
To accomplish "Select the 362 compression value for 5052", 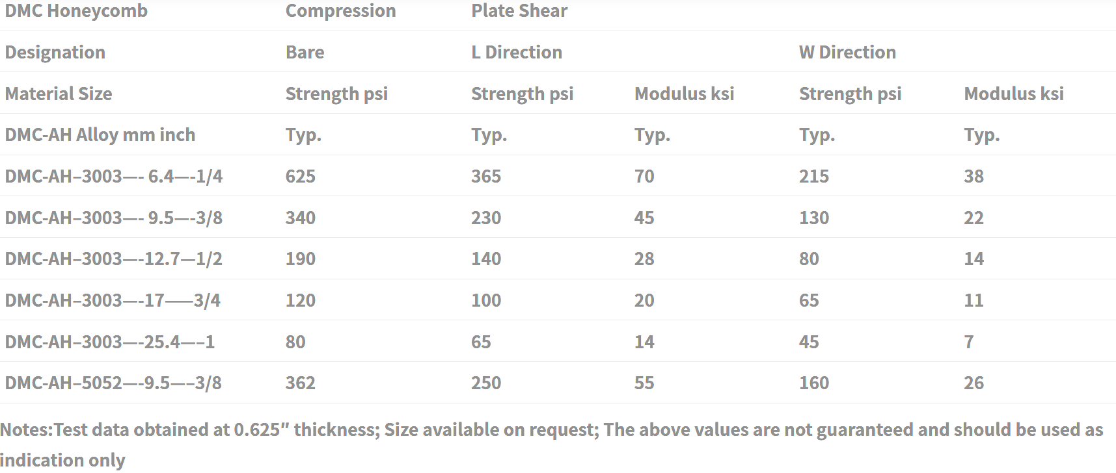I will click(x=301, y=383).
